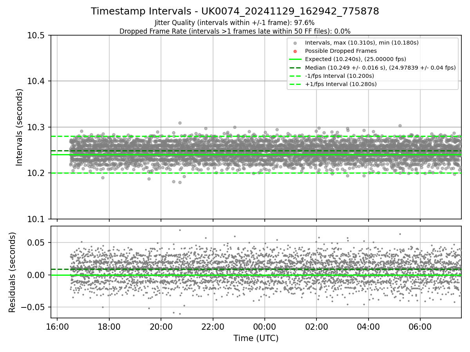The height and width of the screenshot is (352, 470).
Task: Click the solid green Expected line sample
Action: pyautogui.click(x=295, y=59)
